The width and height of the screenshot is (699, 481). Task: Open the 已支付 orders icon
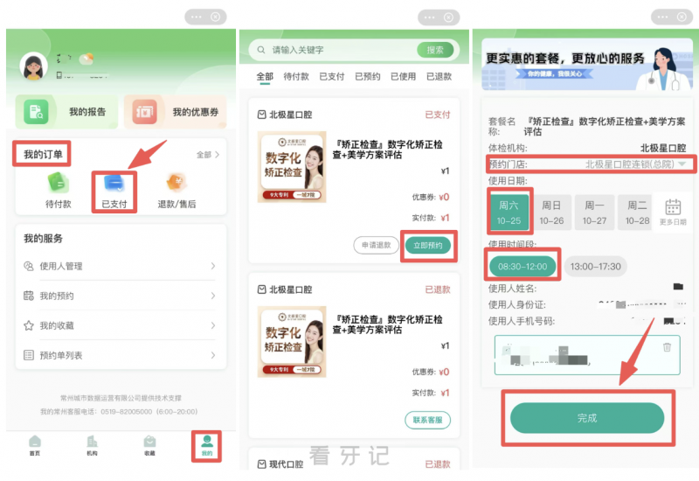click(x=114, y=183)
